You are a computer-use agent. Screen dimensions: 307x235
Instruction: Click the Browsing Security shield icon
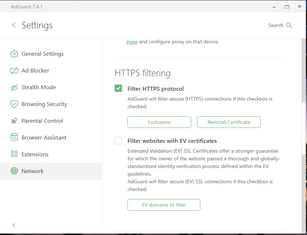14,104
